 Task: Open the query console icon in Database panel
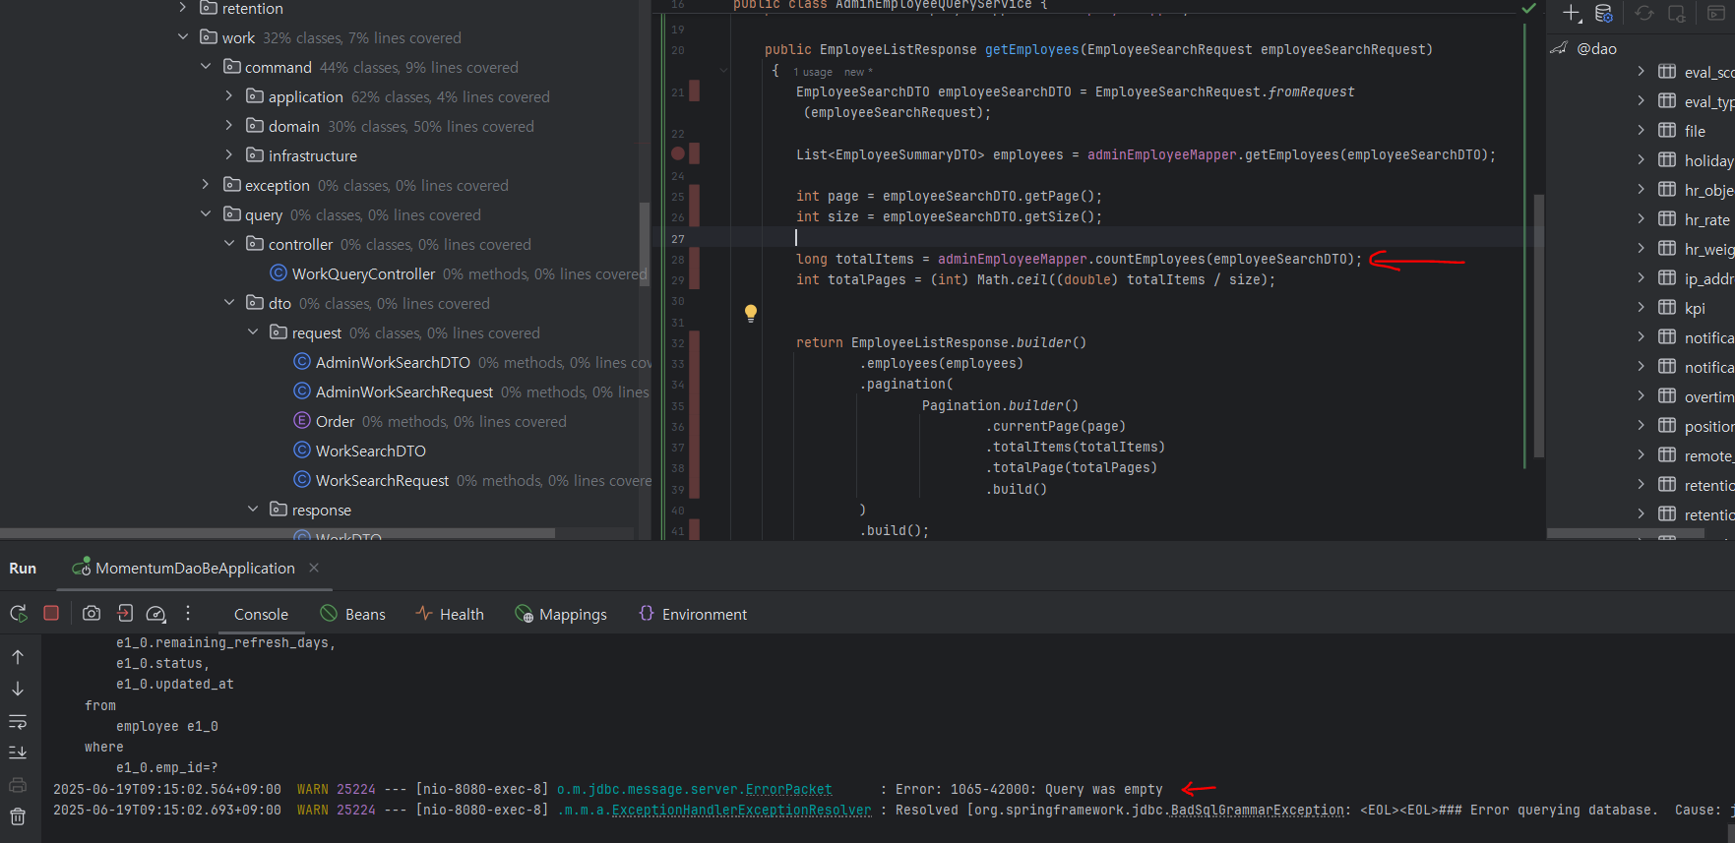pyautogui.click(x=1716, y=14)
